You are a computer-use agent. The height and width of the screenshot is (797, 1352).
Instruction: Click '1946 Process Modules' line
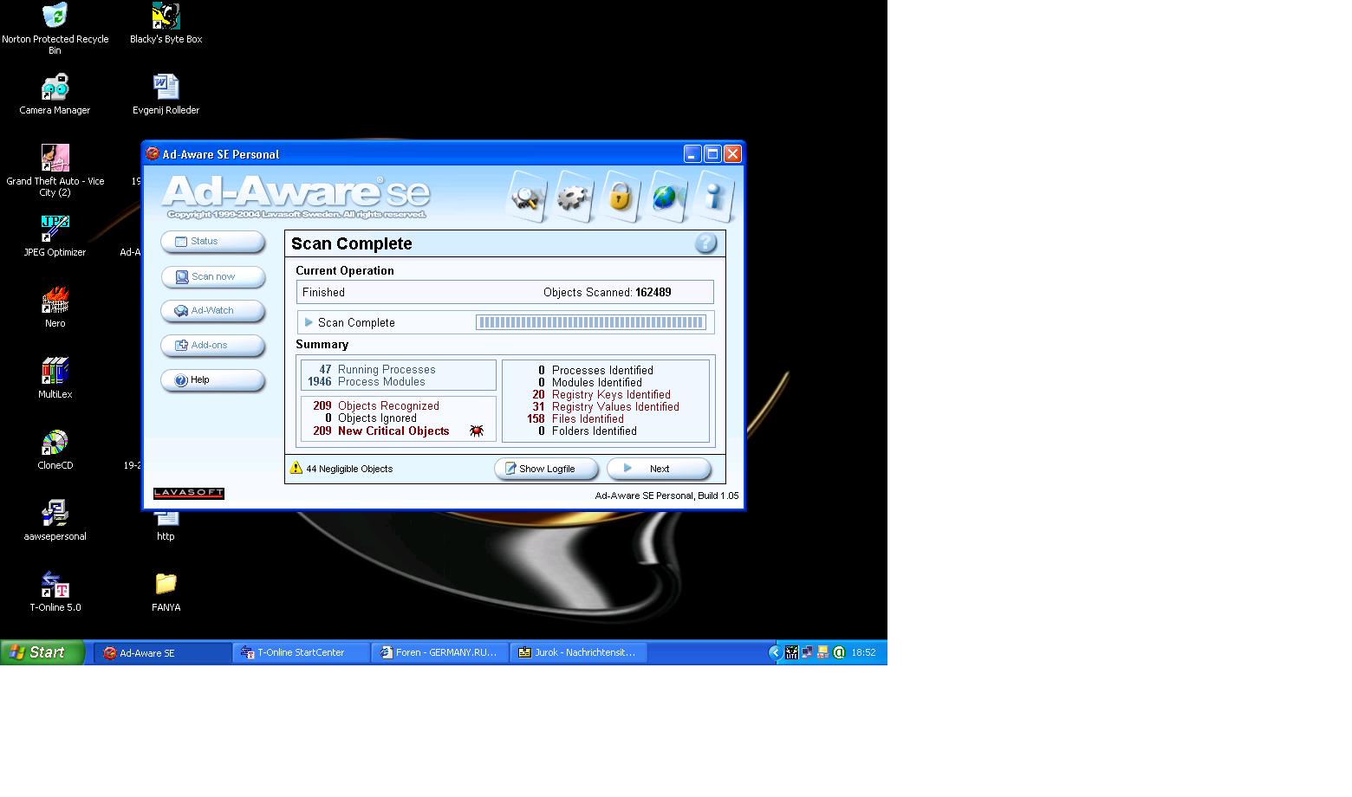[367, 381]
